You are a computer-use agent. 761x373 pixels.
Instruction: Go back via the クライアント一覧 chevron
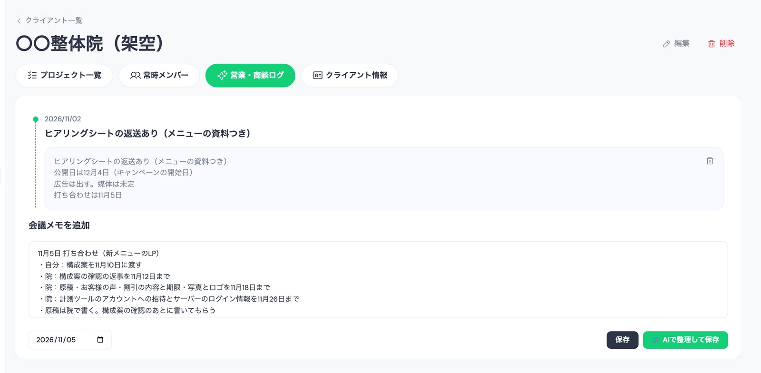(x=19, y=20)
